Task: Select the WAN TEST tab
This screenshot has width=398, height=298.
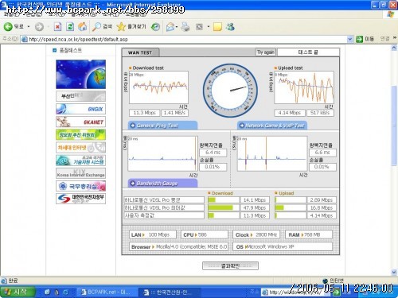Action: pos(140,52)
